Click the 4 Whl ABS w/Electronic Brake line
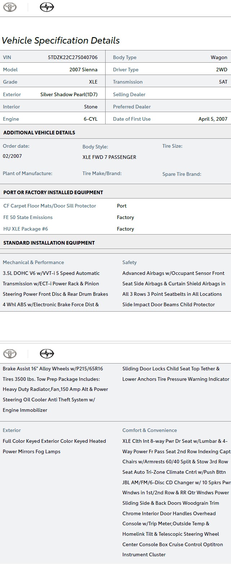Viewport: 231px width, 566px height. [x=51, y=304]
